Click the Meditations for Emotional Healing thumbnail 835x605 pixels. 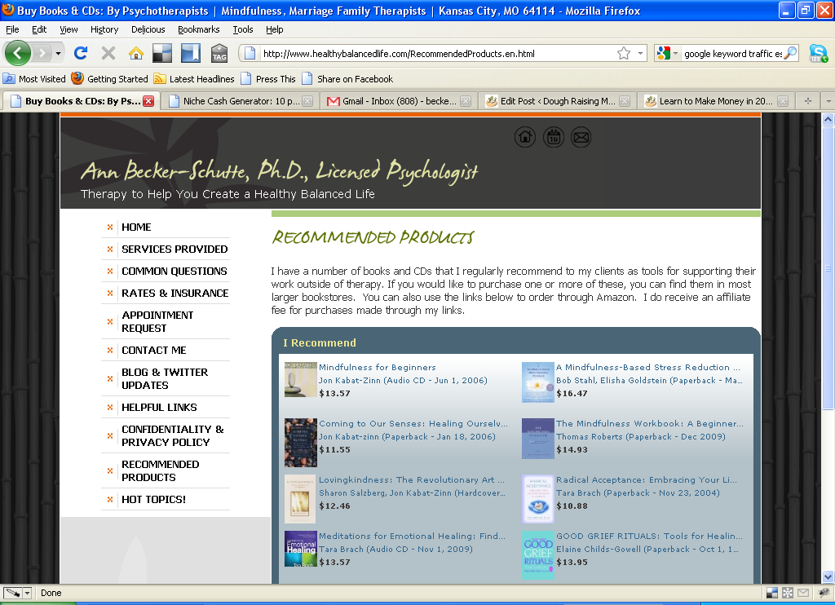(301, 549)
